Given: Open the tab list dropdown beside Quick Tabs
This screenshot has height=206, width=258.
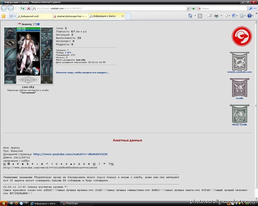Looking at the screenshot, I should [x=15, y=16].
